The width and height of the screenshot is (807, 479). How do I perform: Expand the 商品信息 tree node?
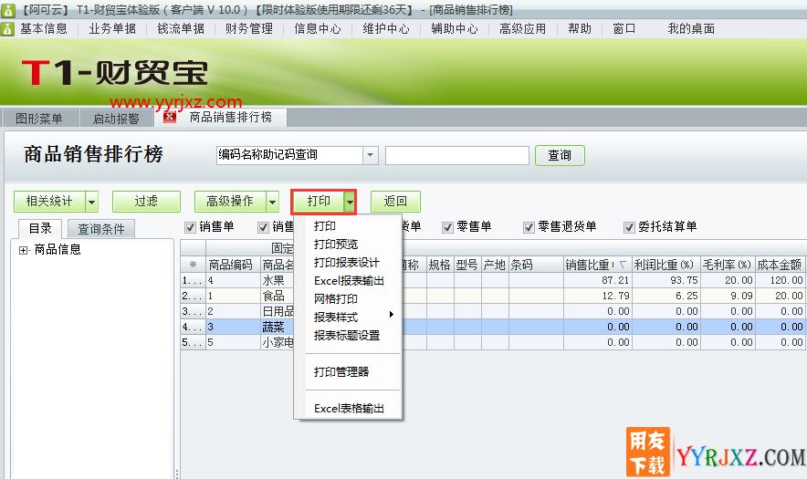click(x=23, y=250)
